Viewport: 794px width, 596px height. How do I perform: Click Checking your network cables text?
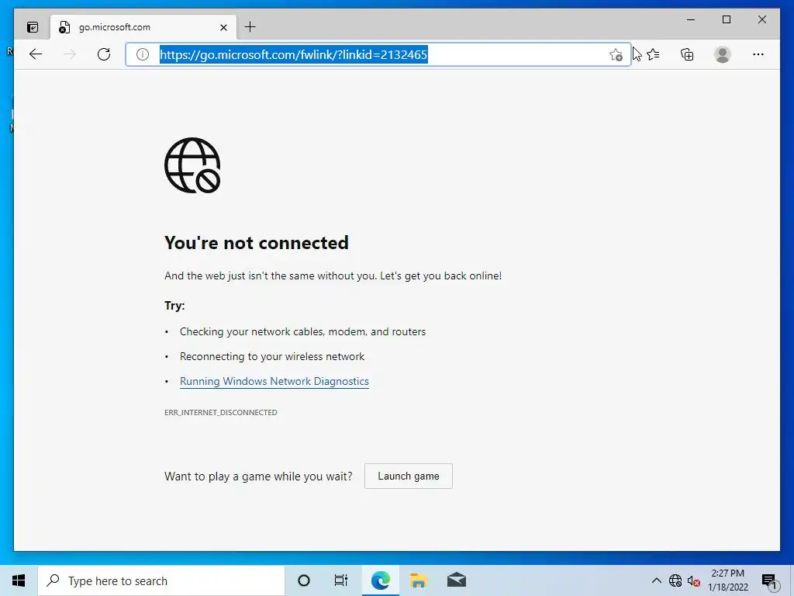[x=303, y=331]
